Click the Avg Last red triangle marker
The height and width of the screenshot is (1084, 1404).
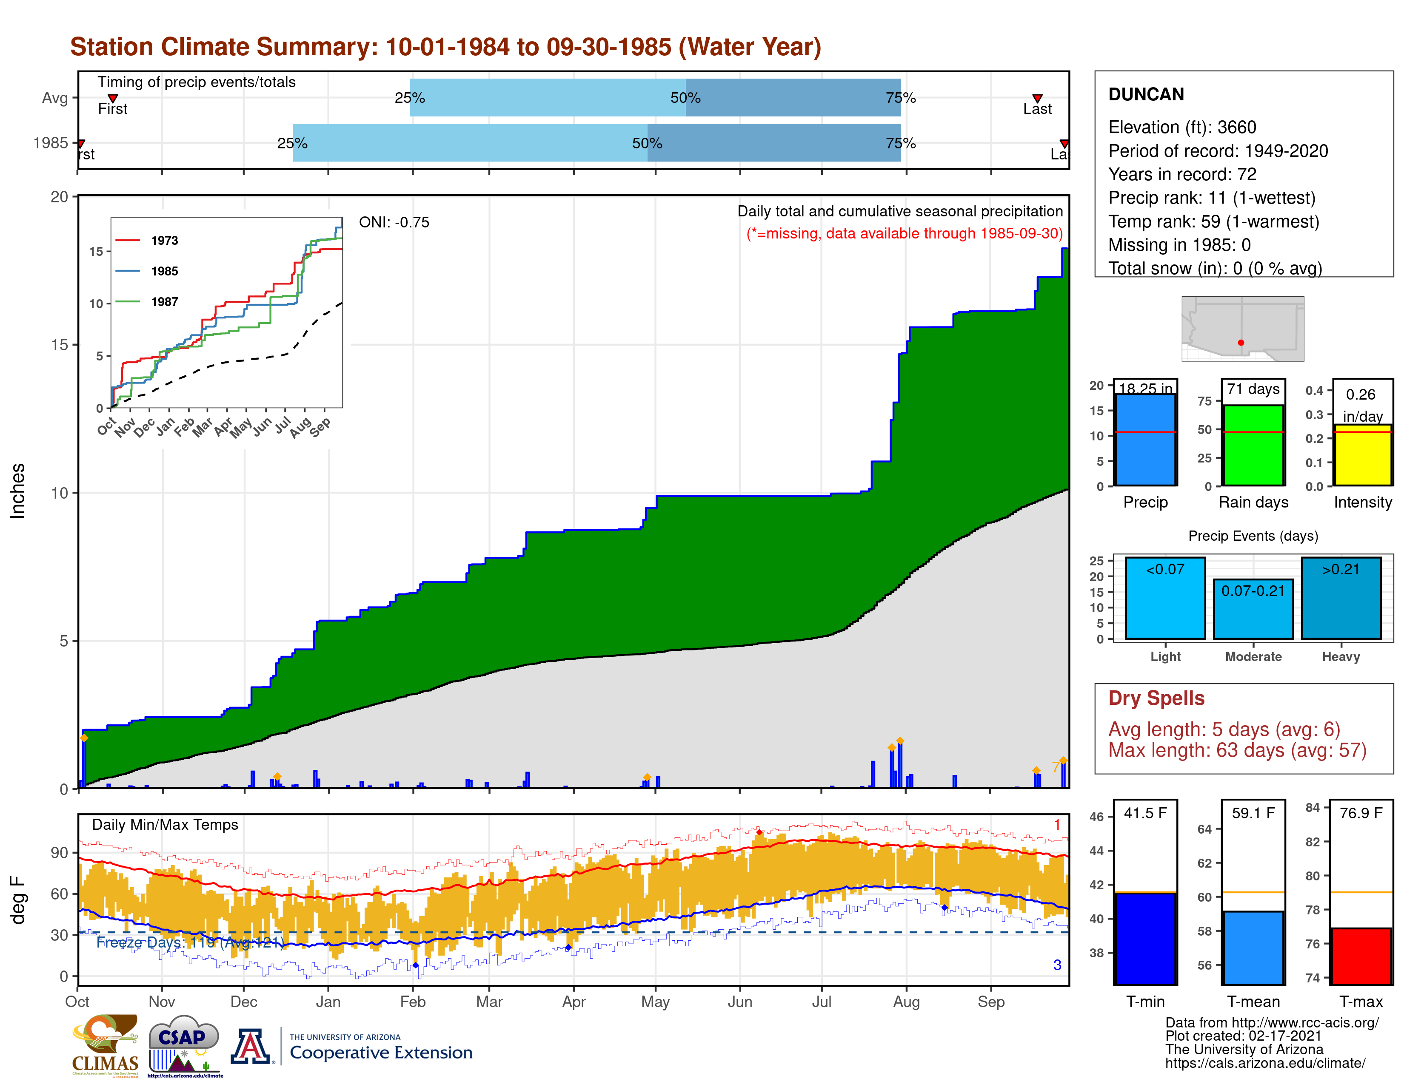(1037, 98)
